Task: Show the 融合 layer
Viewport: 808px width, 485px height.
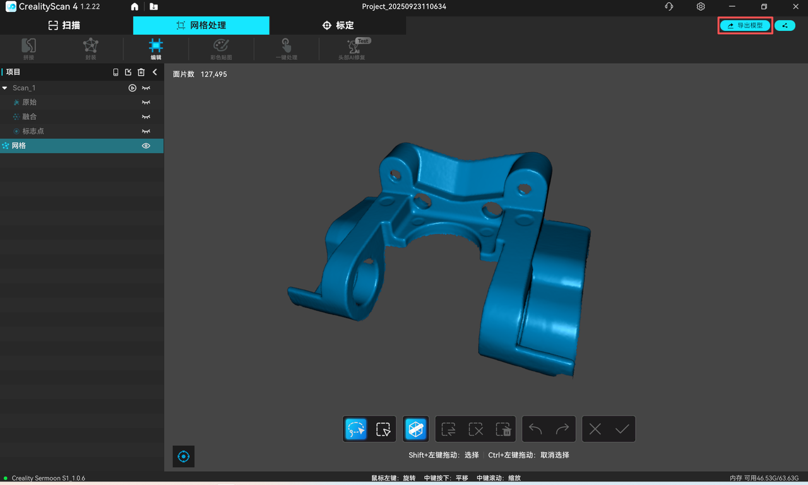Action: coord(146,117)
